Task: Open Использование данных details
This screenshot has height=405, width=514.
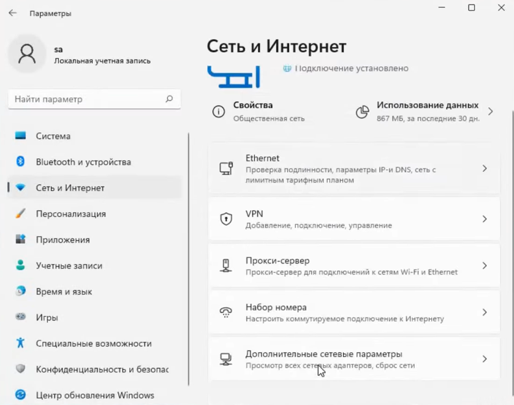Action: [x=425, y=112]
